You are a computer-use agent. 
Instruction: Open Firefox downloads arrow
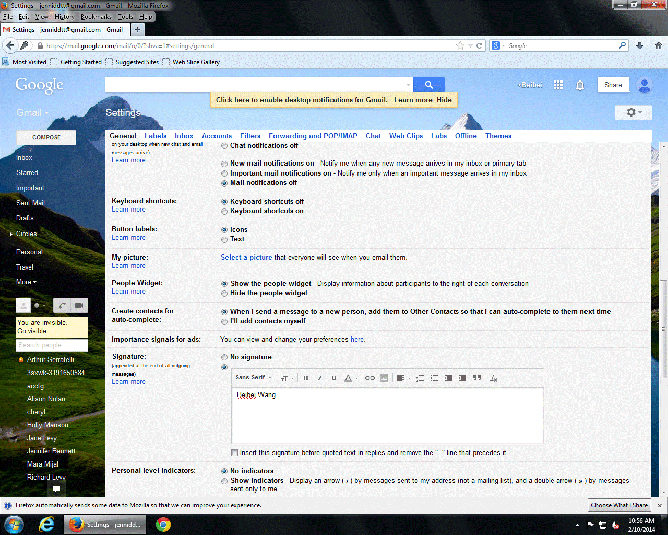point(640,45)
